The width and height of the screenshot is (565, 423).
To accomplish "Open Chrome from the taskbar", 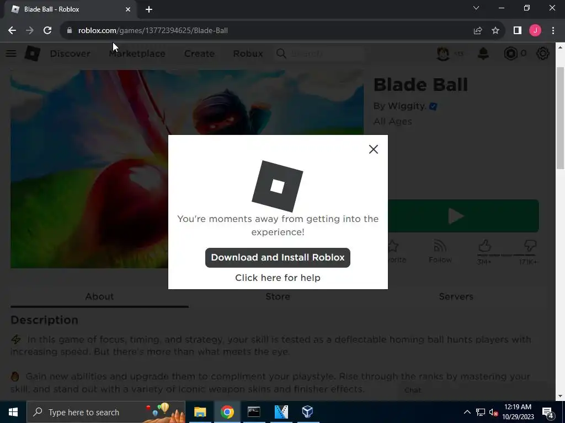I will click(x=227, y=412).
